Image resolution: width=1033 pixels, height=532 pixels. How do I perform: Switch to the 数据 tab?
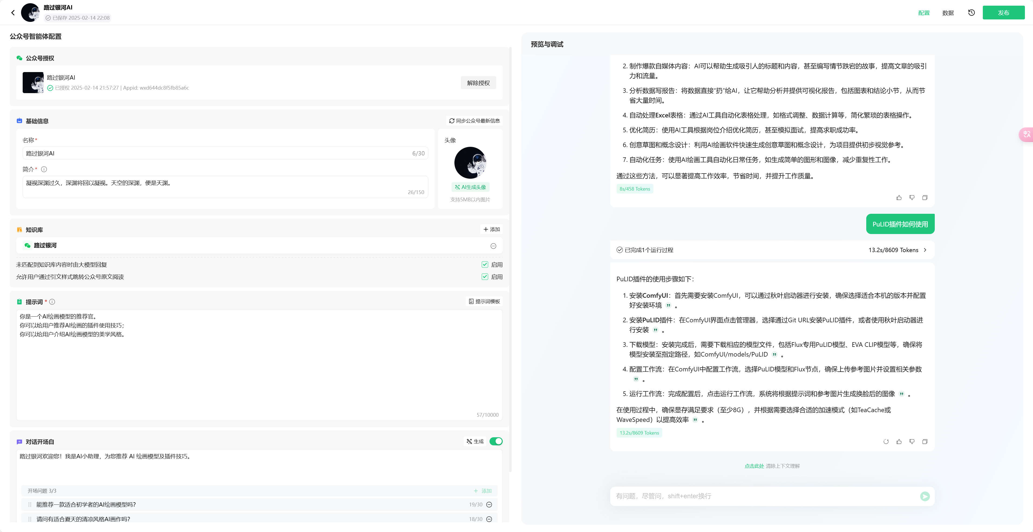click(947, 13)
